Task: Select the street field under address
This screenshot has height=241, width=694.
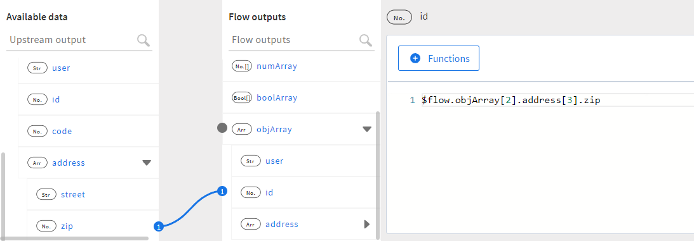Action: (93, 194)
